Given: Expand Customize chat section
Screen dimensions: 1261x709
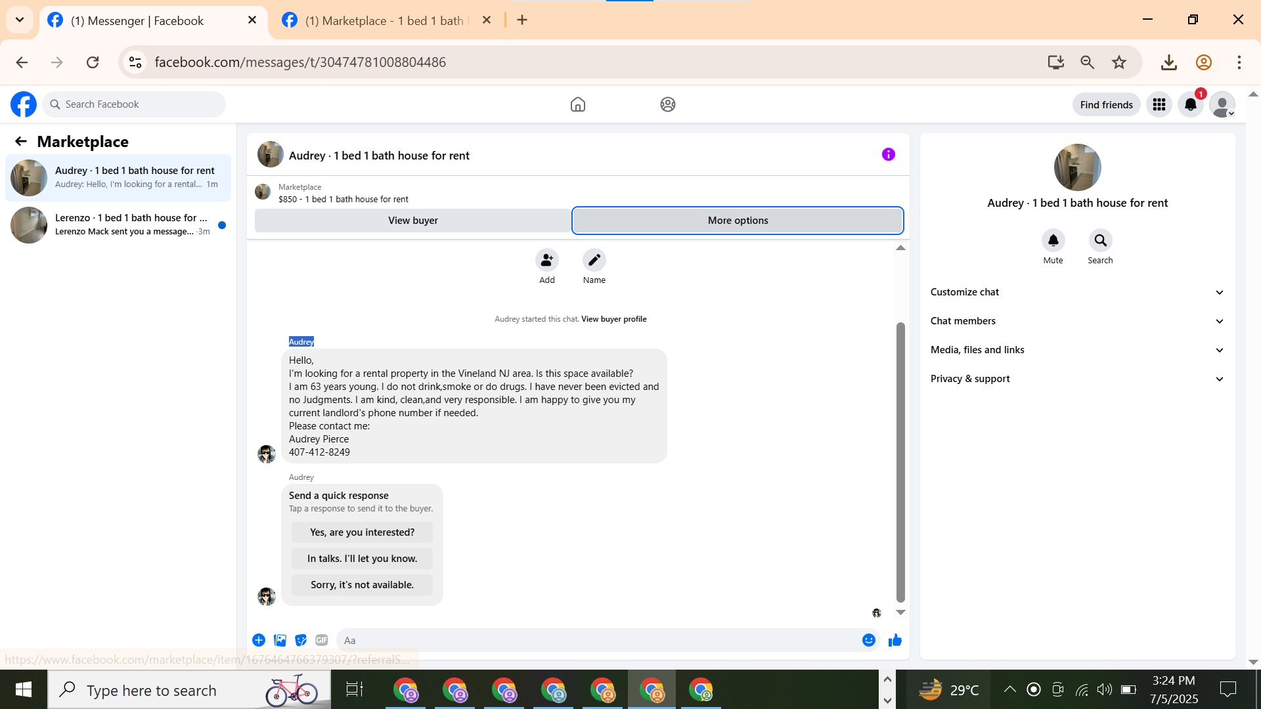Looking at the screenshot, I should click(x=1077, y=292).
